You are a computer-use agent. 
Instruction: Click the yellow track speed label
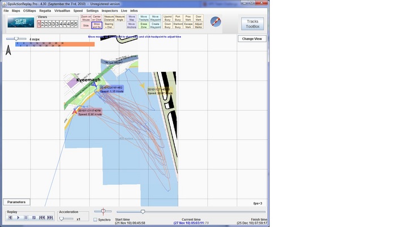160,91
